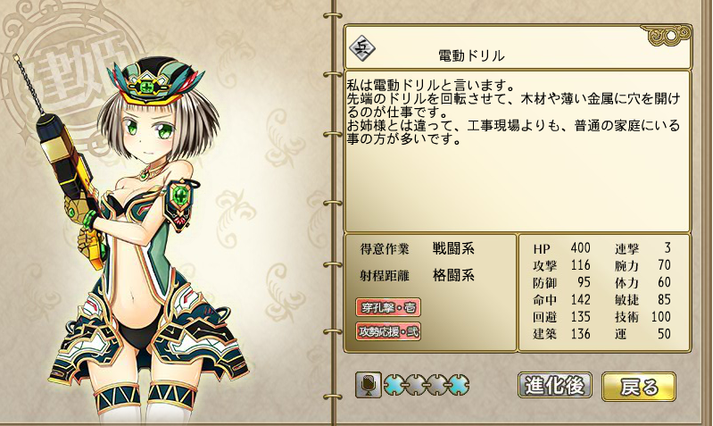
Task: Click the 射程距離 格闘系 row
Action: (418, 275)
